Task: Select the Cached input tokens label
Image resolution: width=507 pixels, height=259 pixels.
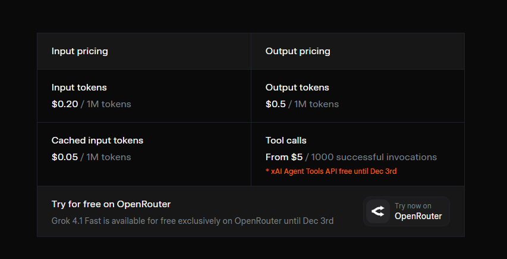Action: point(97,141)
